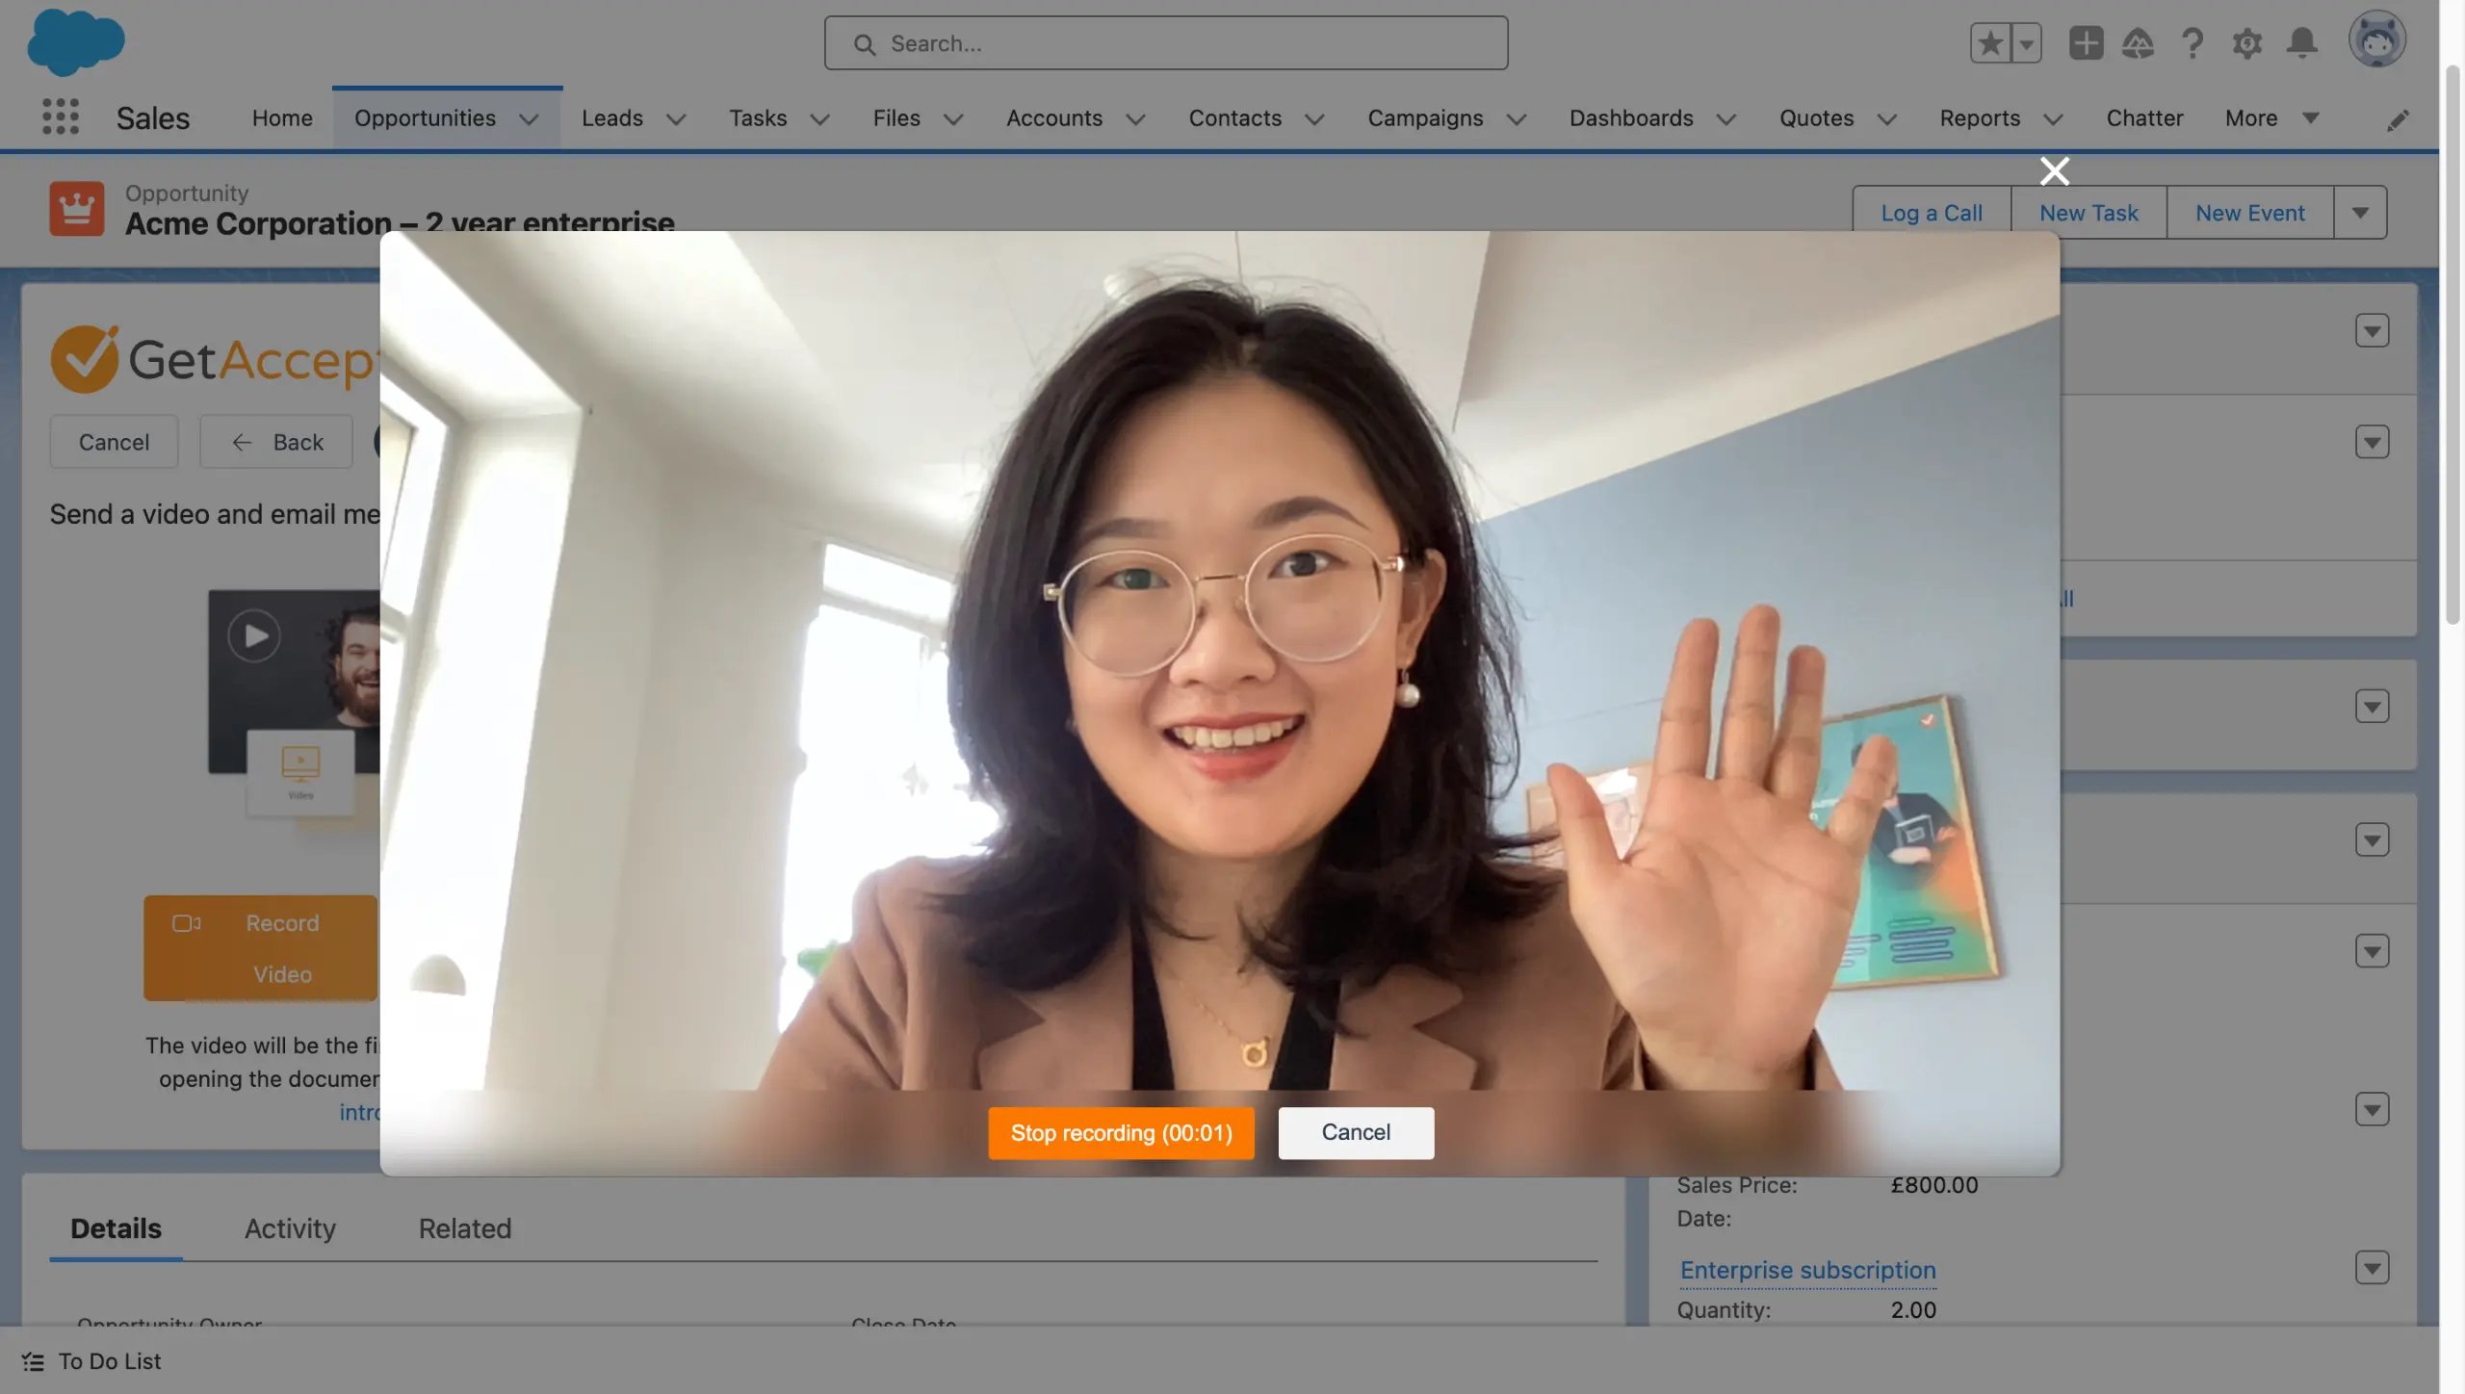
Task: Open the Reports menu
Action: point(1979,117)
